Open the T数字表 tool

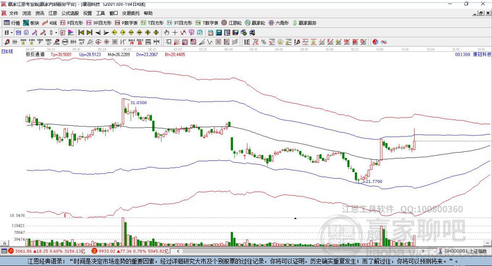tap(207, 23)
